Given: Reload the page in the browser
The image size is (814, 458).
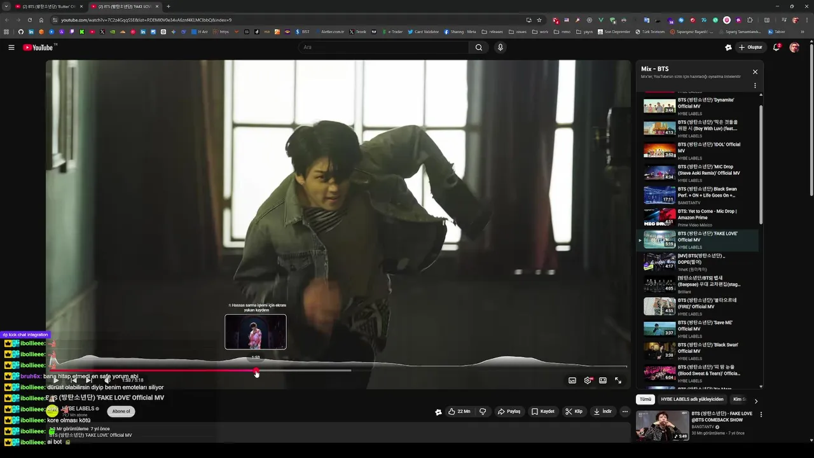Looking at the screenshot, I should coord(29,20).
